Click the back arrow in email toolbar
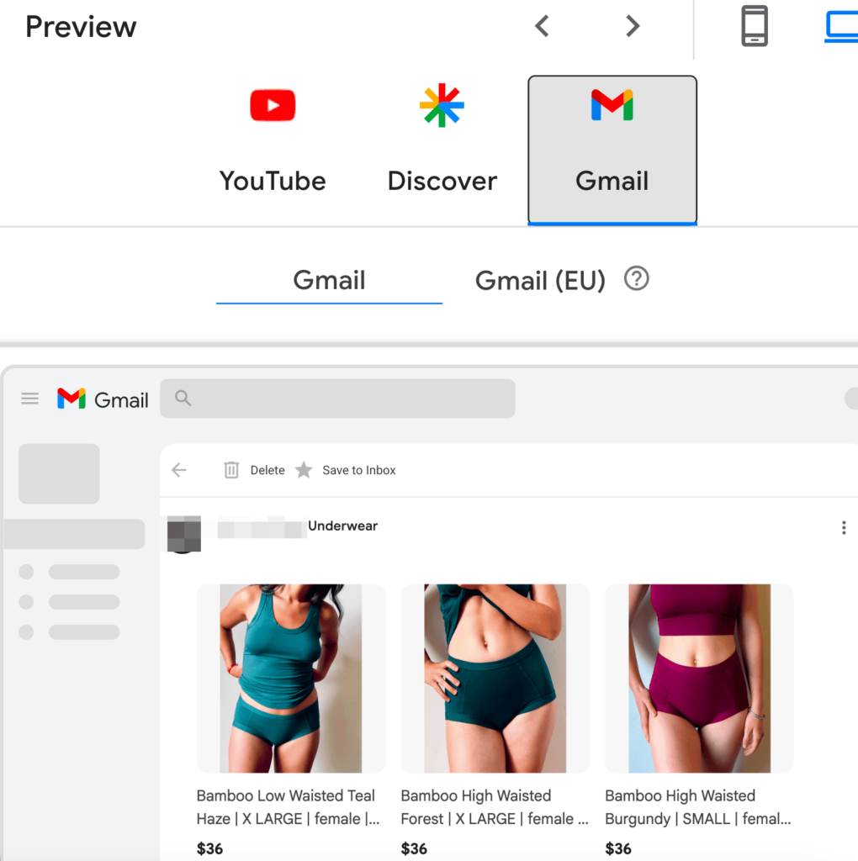858x861 pixels. [x=179, y=470]
